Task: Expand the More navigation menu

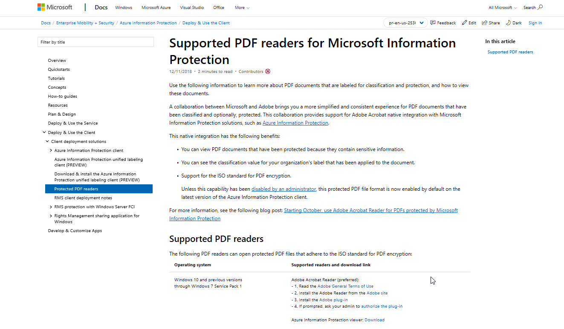Action: point(242,7)
